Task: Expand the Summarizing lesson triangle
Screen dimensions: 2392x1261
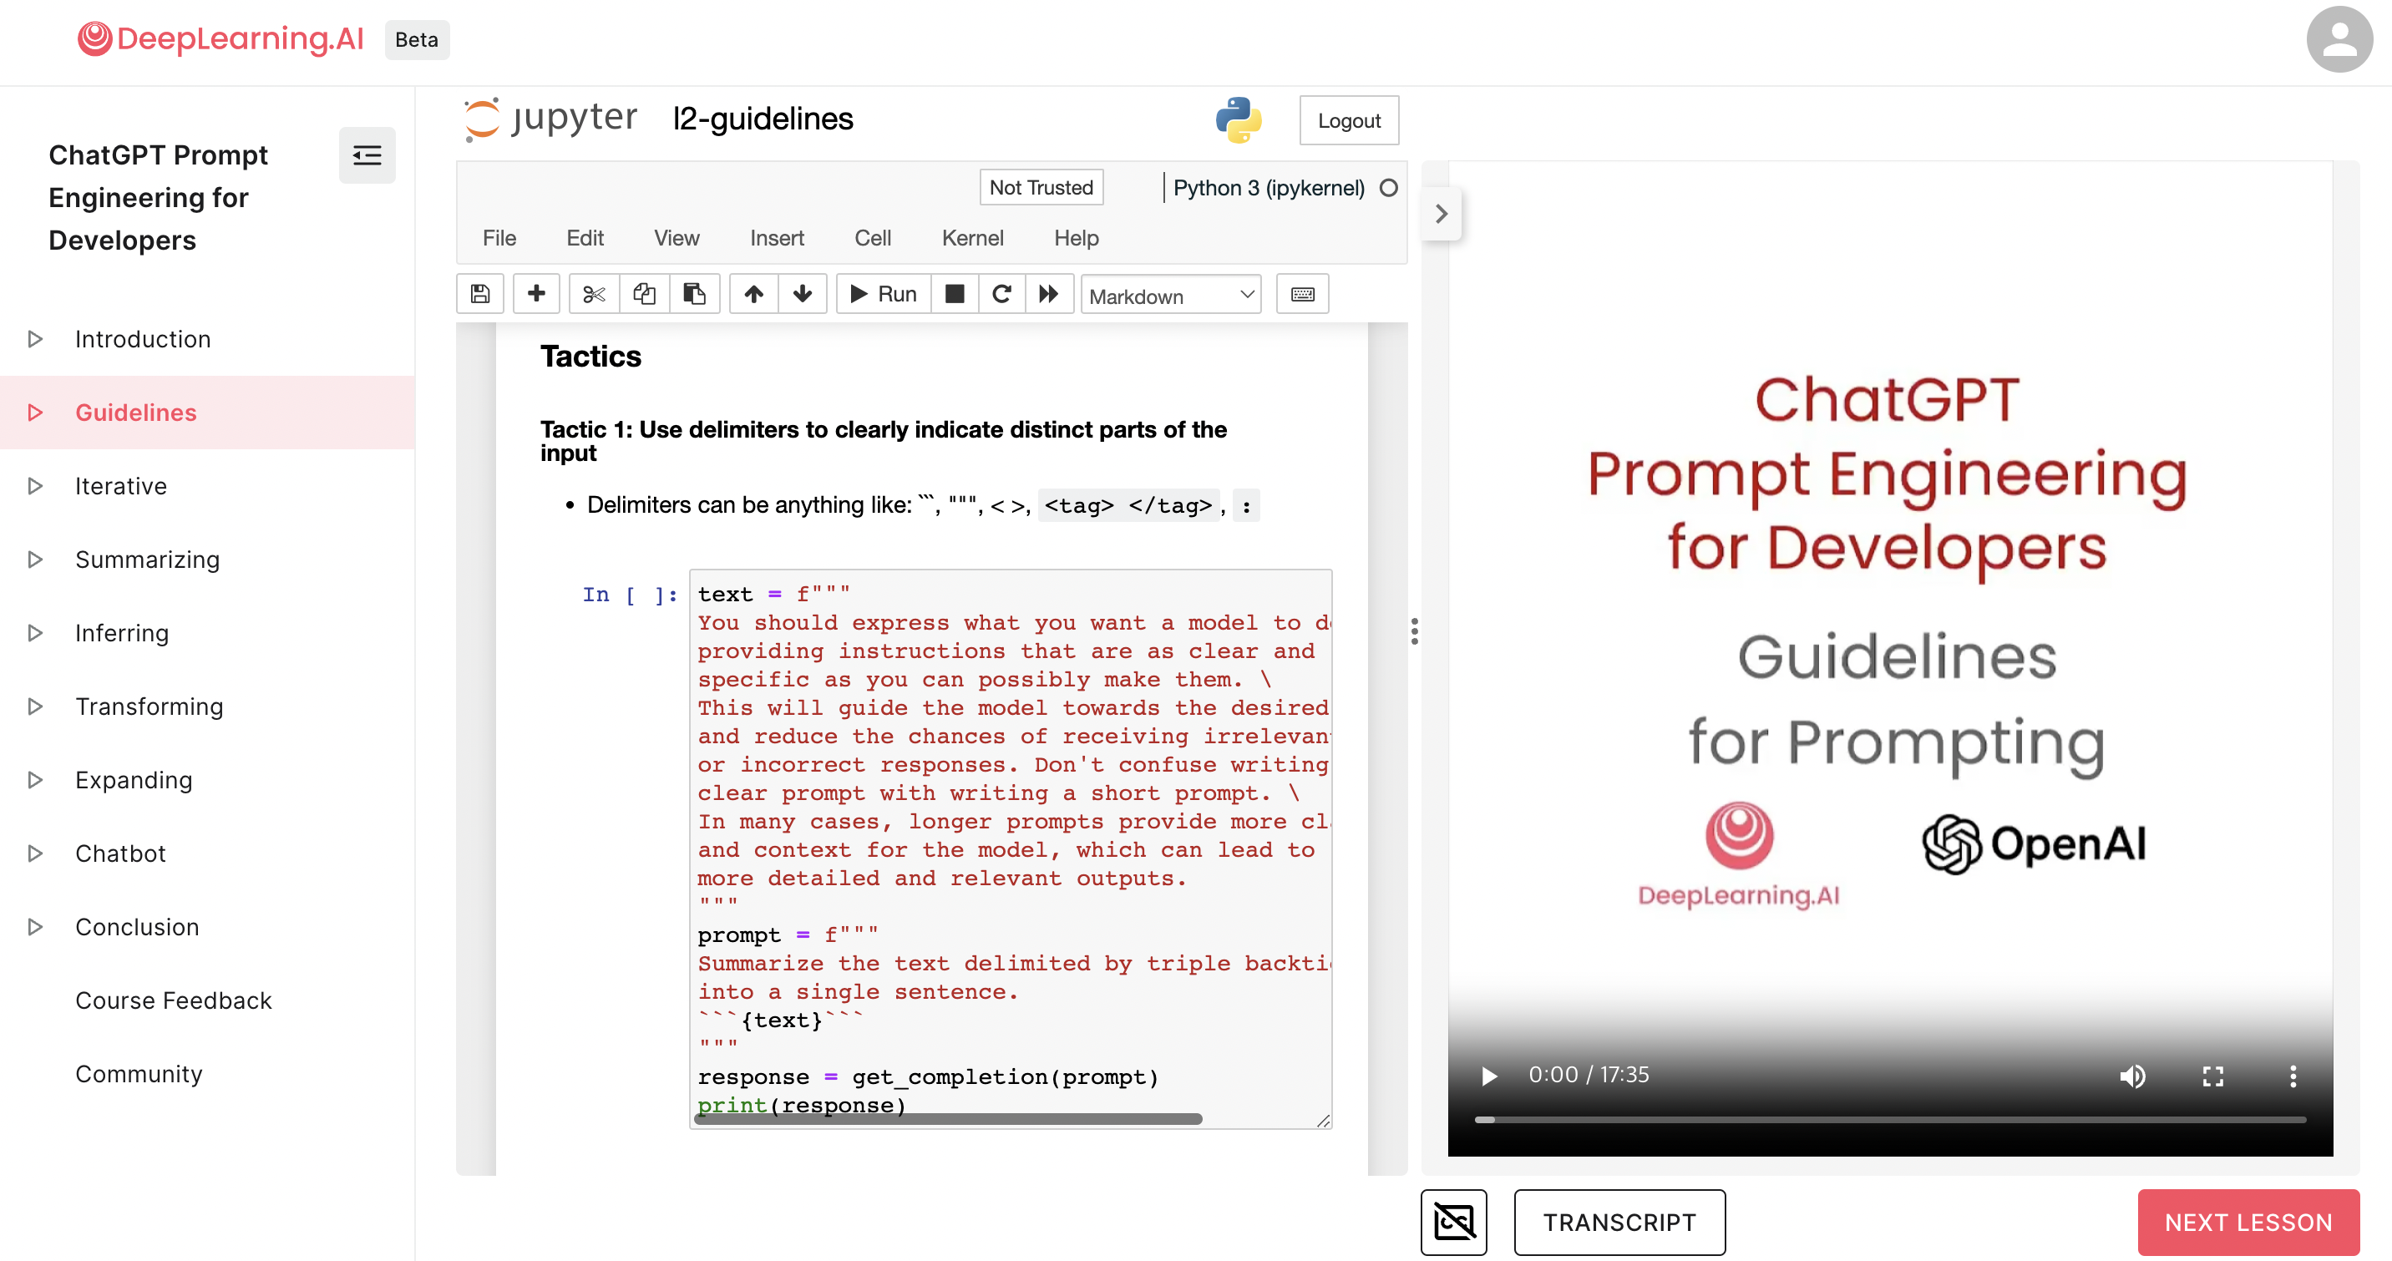Action: [34, 559]
